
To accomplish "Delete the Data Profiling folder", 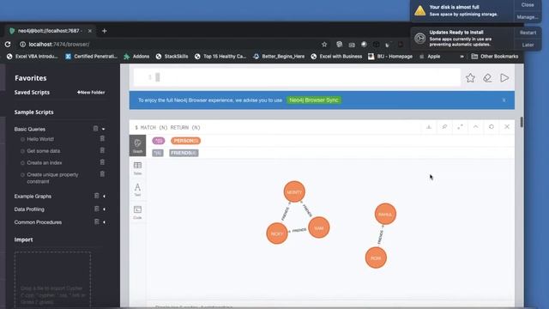I will pos(97,209).
